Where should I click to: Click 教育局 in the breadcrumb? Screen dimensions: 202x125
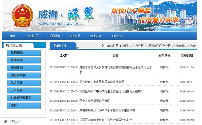point(180,46)
